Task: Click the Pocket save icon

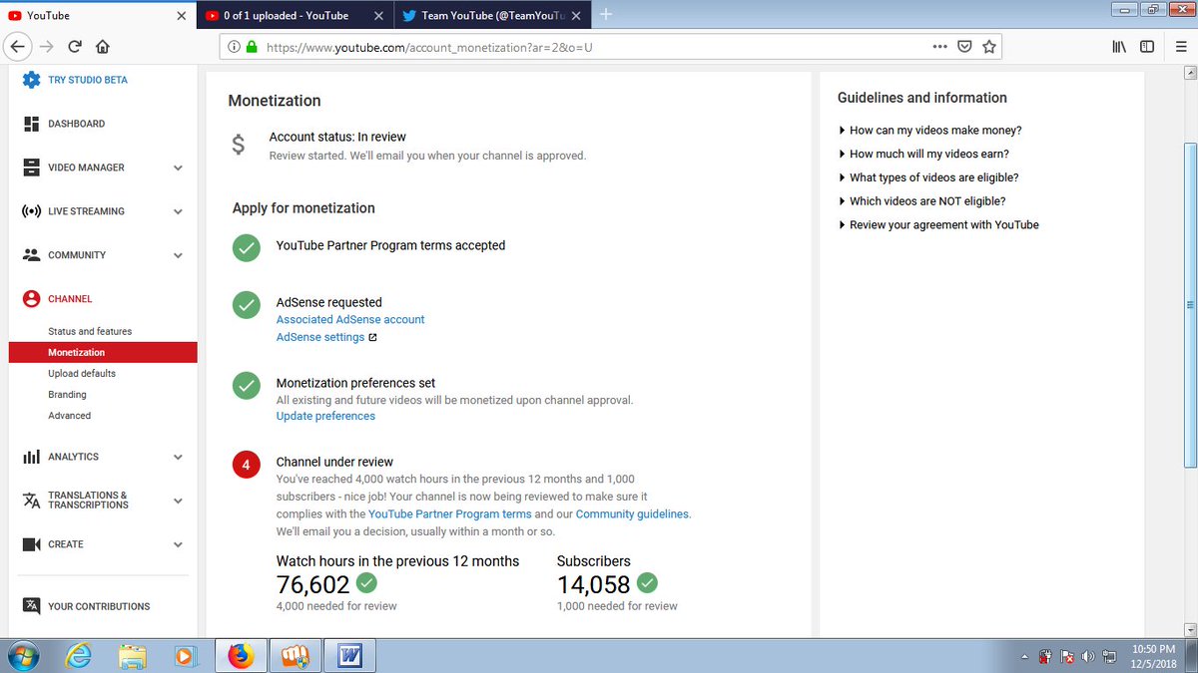Action: pos(965,46)
